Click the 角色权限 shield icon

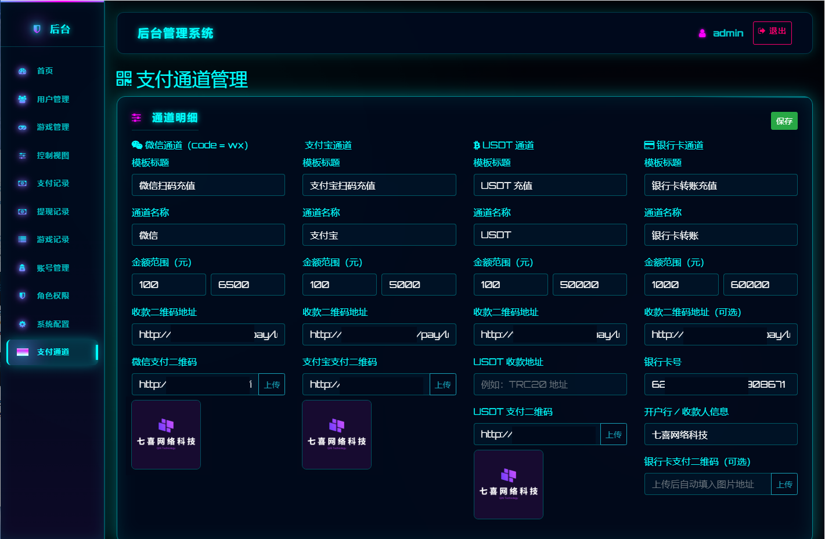(x=23, y=296)
